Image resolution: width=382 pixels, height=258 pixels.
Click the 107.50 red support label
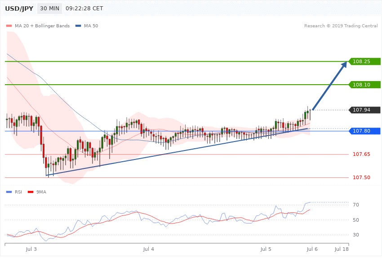pos(361,177)
